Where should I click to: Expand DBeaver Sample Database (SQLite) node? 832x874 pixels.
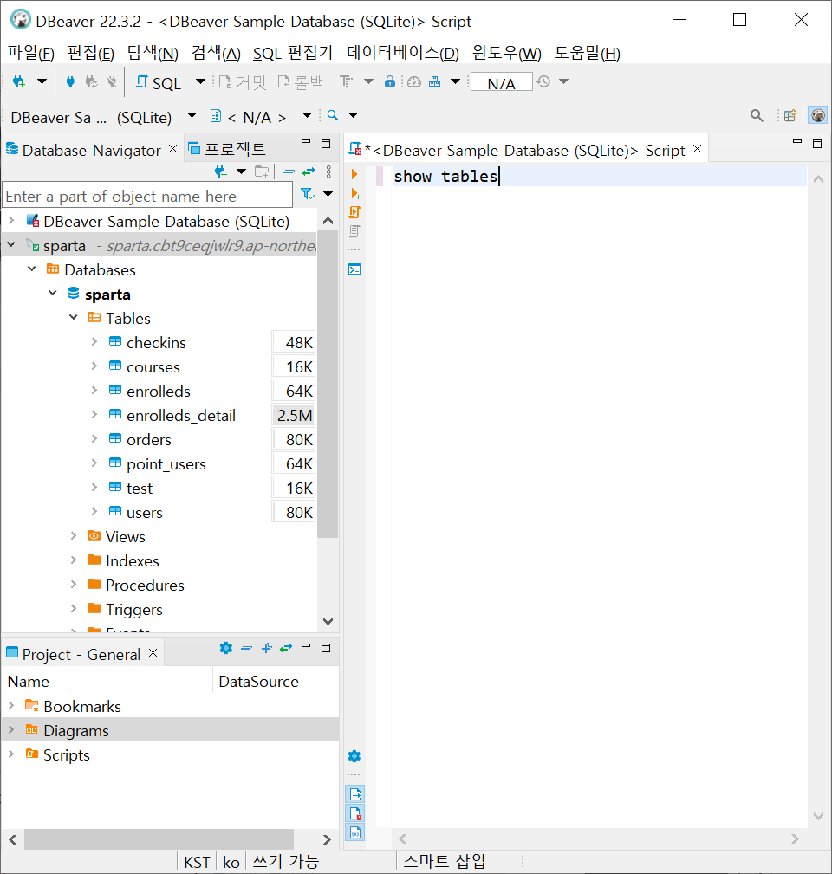[x=11, y=221]
